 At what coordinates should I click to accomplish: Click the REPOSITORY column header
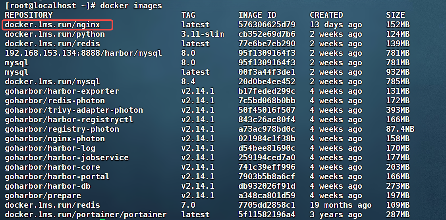click(x=29, y=15)
